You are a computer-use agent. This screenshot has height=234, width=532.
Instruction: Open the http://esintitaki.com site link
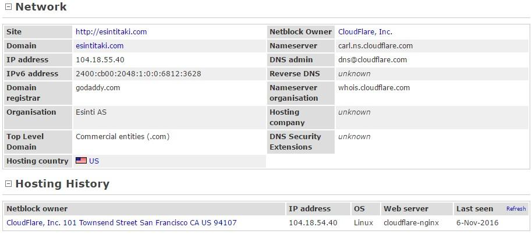click(111, 32)
